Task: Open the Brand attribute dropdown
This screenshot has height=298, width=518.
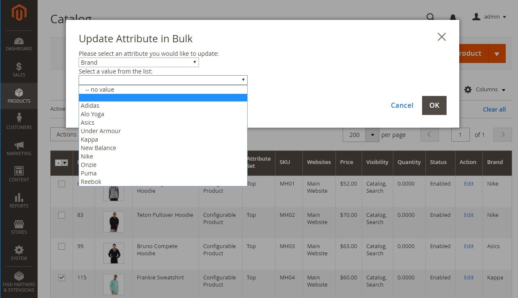Action: [x=139, y=63]
